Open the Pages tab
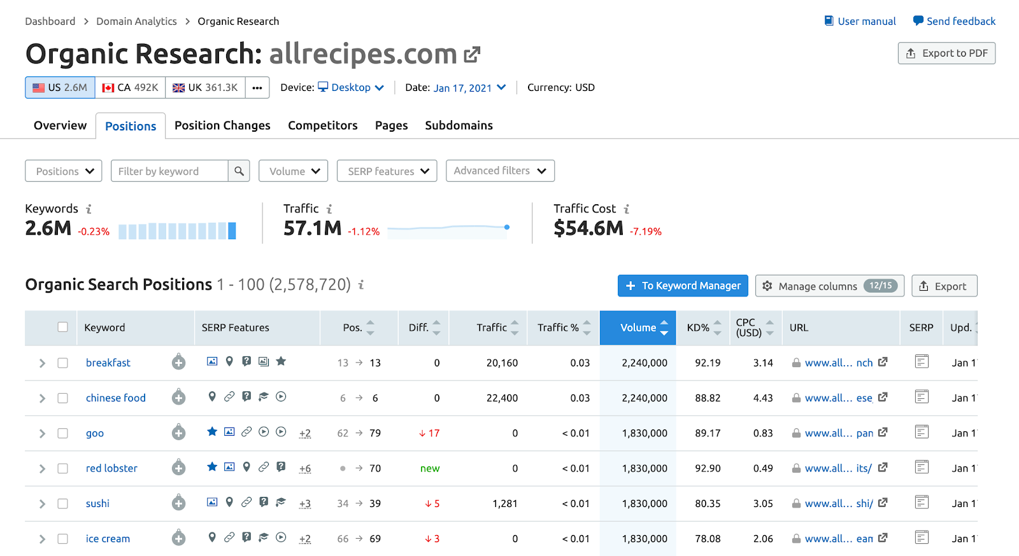Viewport: 1019px width, 556px height. point(391,125)
